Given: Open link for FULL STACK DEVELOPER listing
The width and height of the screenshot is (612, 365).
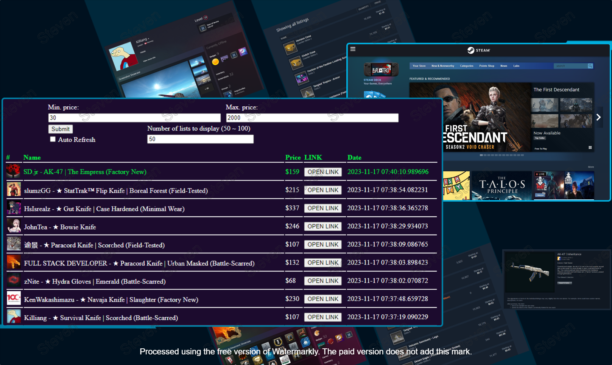Looking at the screenshot, I should point(323,263).
